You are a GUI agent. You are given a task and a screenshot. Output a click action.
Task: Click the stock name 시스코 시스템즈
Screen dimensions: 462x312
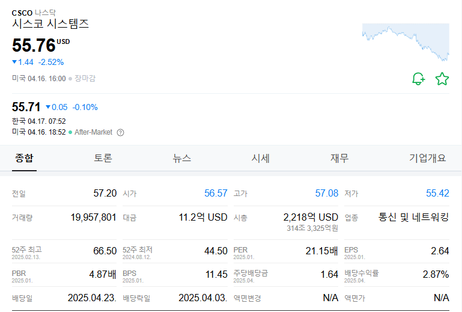click(50, 23)
